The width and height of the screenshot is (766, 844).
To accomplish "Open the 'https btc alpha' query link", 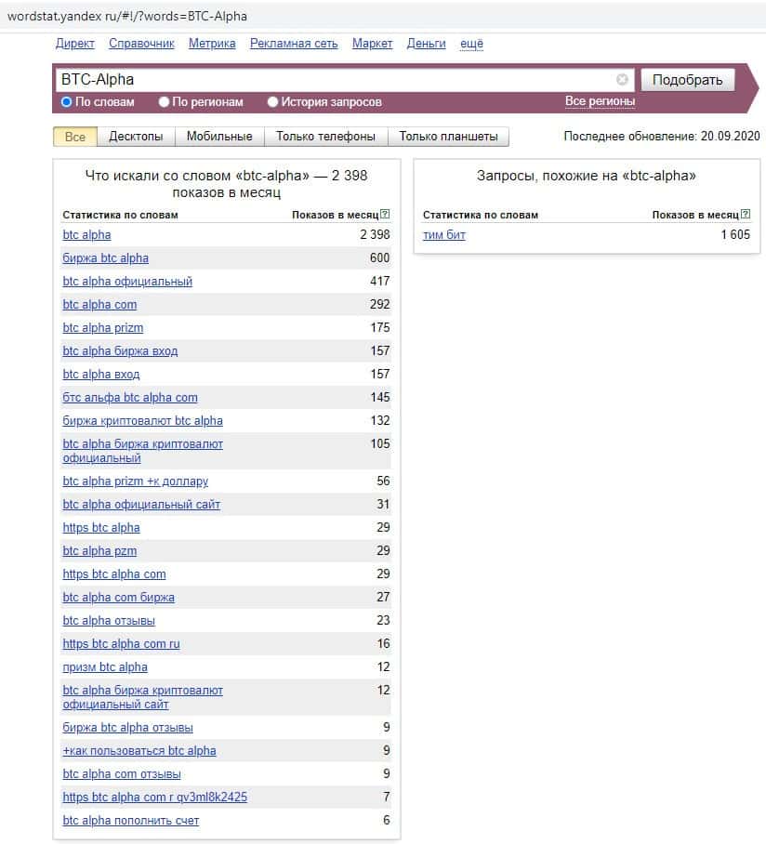I will [x=101, y=528].
